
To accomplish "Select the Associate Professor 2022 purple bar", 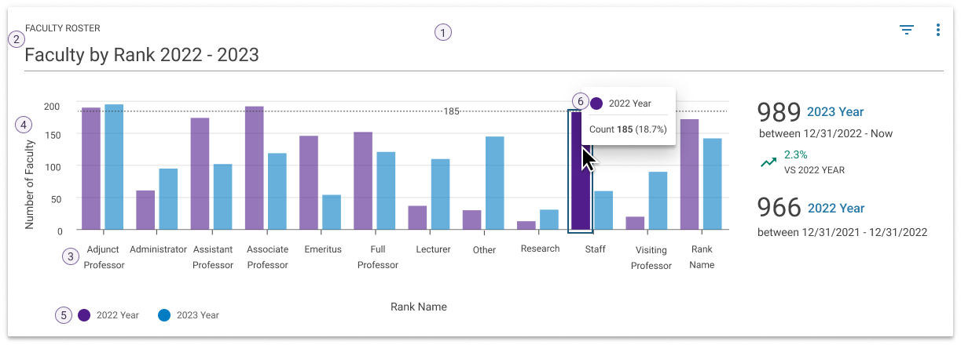I will click(x=254, y=168).
